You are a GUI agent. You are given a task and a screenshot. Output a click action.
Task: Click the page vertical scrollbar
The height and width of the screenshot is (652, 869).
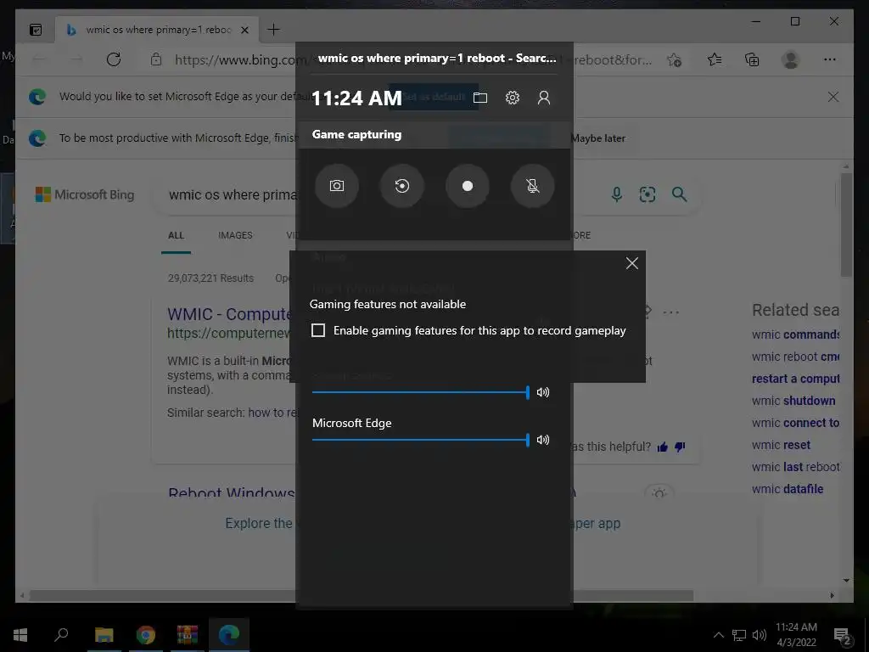pyautogui.click(x=846, y=224)
